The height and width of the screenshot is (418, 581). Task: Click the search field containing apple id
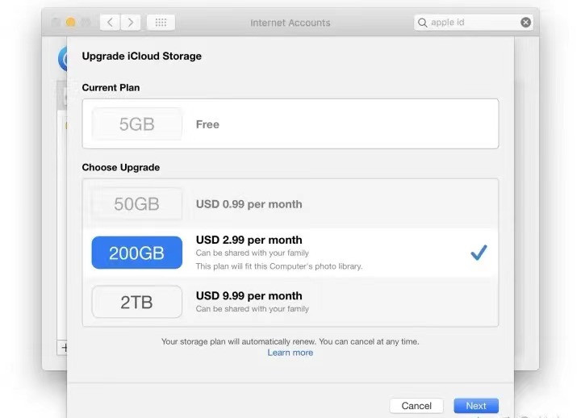474,23
